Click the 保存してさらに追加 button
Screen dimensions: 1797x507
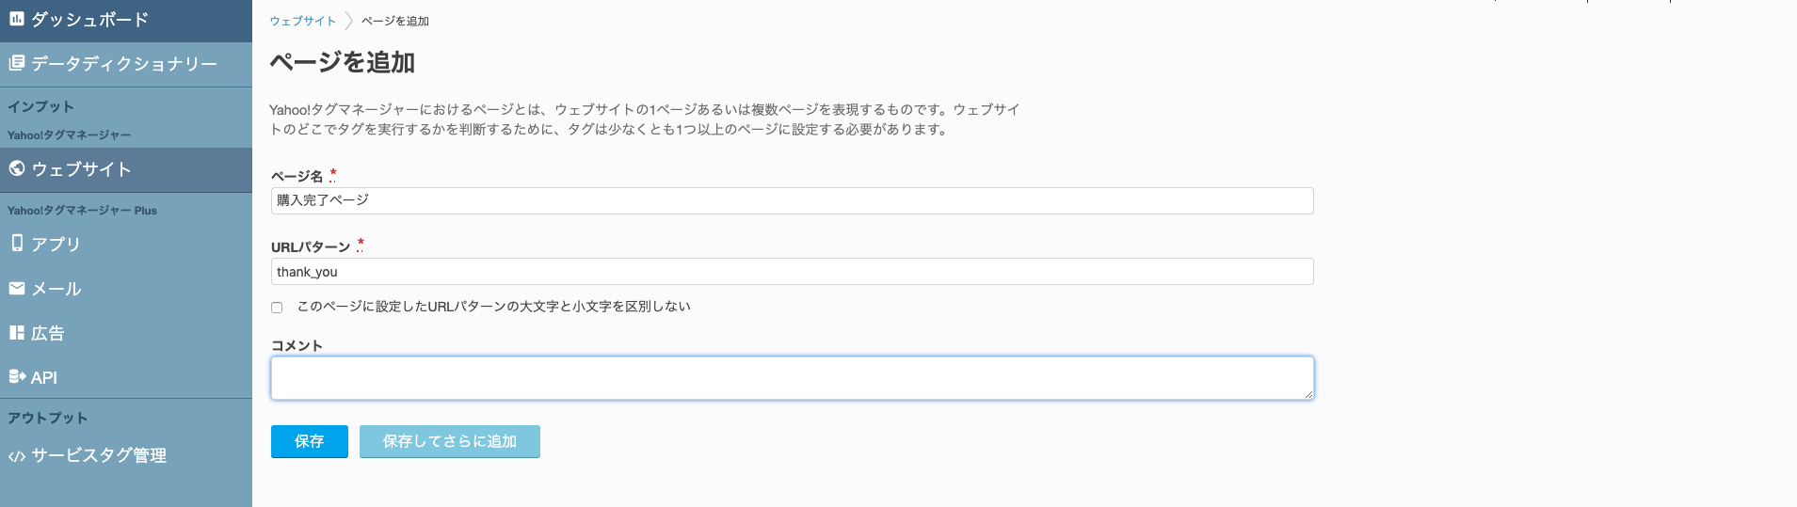449,441
